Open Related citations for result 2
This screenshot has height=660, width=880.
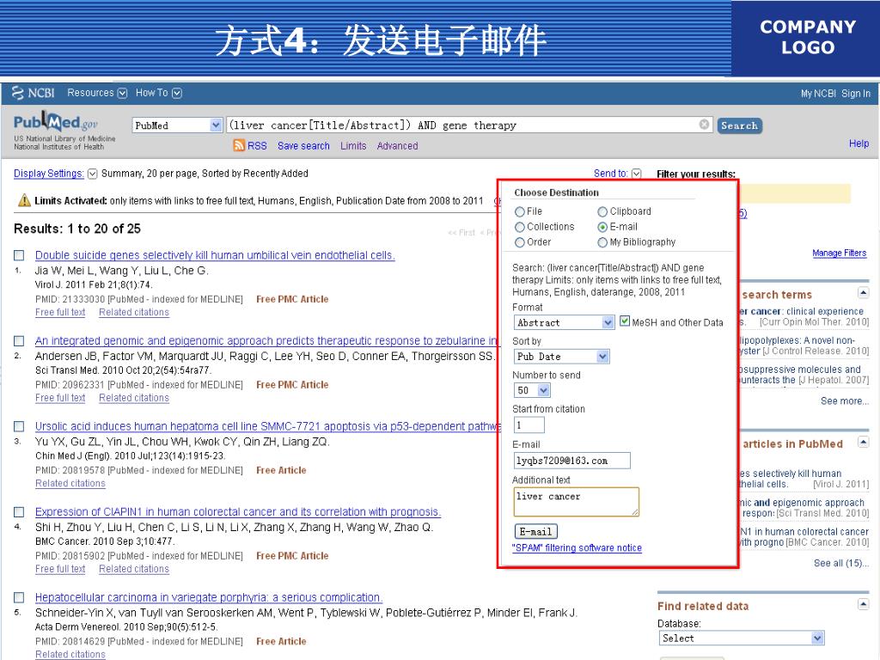134,398
